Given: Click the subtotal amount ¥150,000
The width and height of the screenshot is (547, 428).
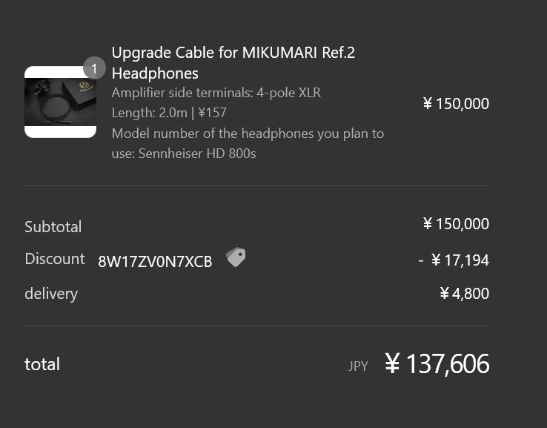Looking at the screenshot, I should pos(456,224).
